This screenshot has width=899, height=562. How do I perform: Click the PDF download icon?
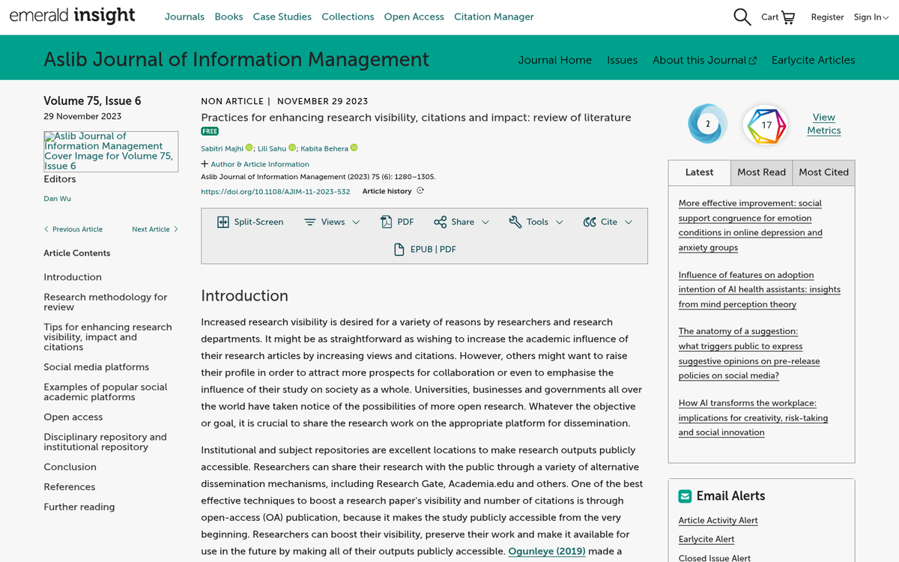click(x=387, y=222)
